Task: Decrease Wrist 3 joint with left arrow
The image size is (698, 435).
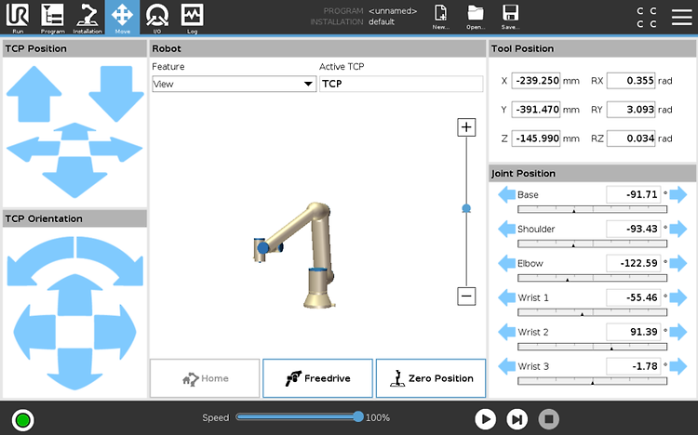Action: pyautogui.click(x=506, y=366)
